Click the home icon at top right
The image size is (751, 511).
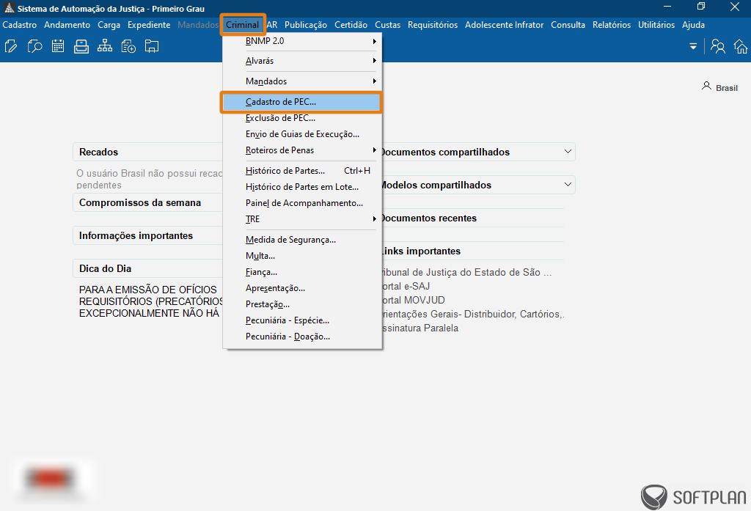(x=741, y=46)
